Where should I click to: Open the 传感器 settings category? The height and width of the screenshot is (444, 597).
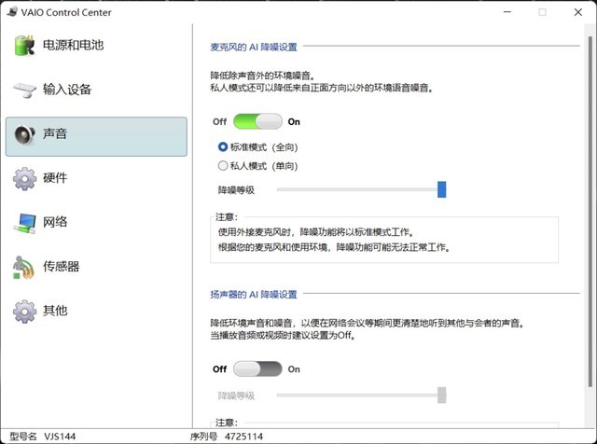click(x=96, y=267)
